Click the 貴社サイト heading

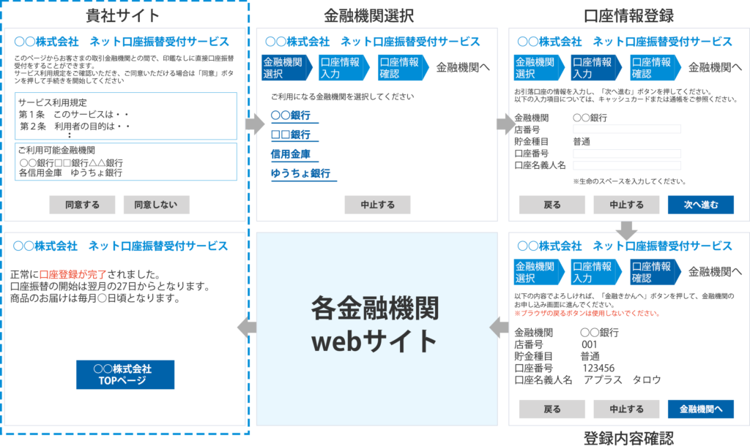pyautogui.click(x=122, y=15)
